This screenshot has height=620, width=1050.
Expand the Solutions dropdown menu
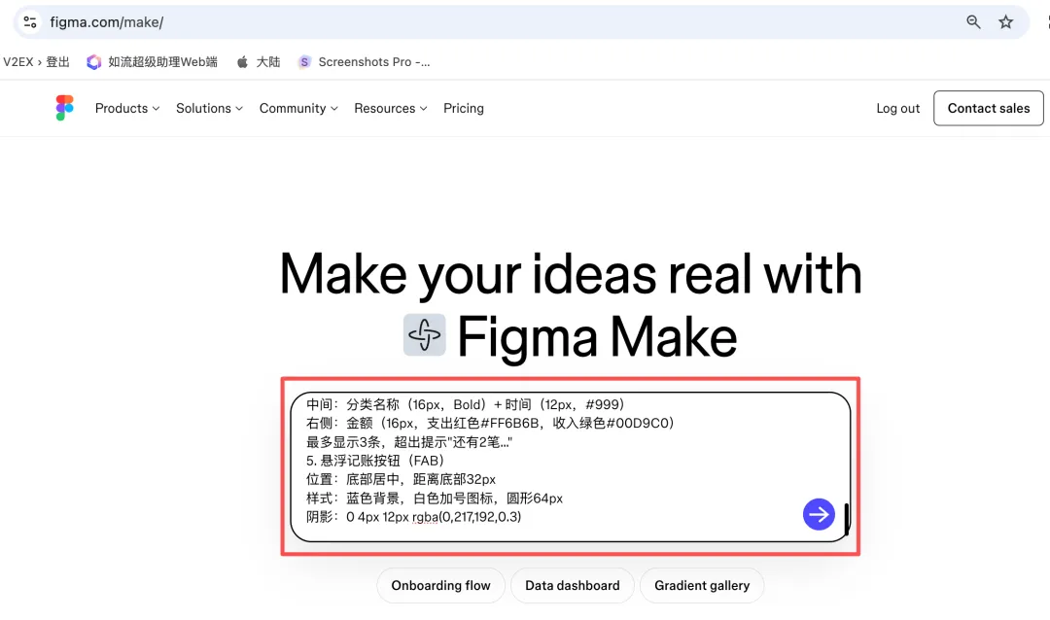coord(209,108)
